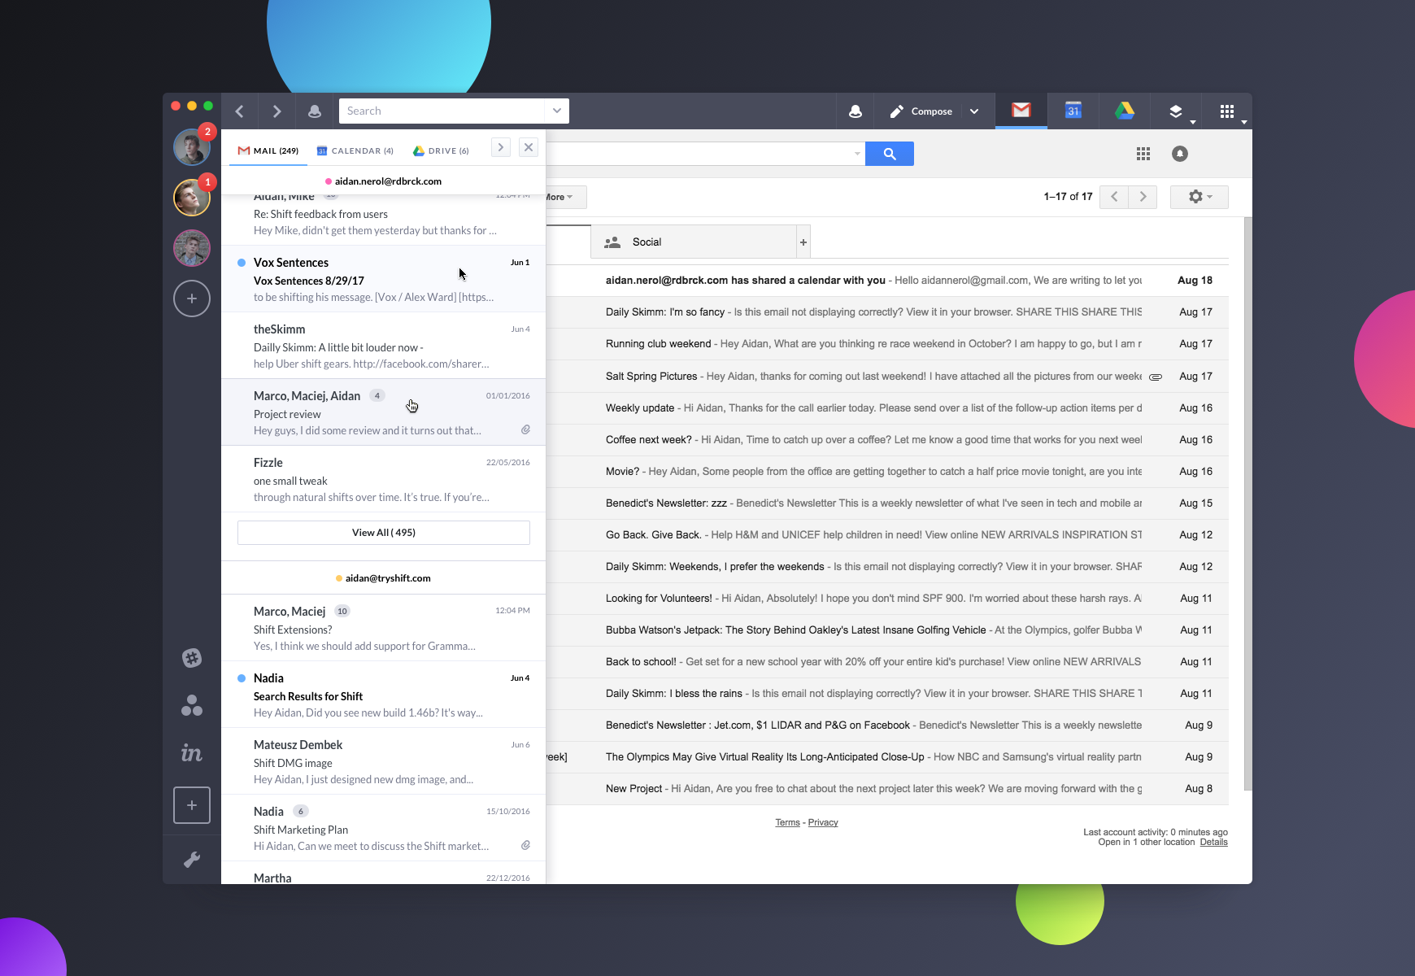The image size is (1415, 976).
Task: Open the Gmail settings gear dropdown
Action: click(1199, 197)
